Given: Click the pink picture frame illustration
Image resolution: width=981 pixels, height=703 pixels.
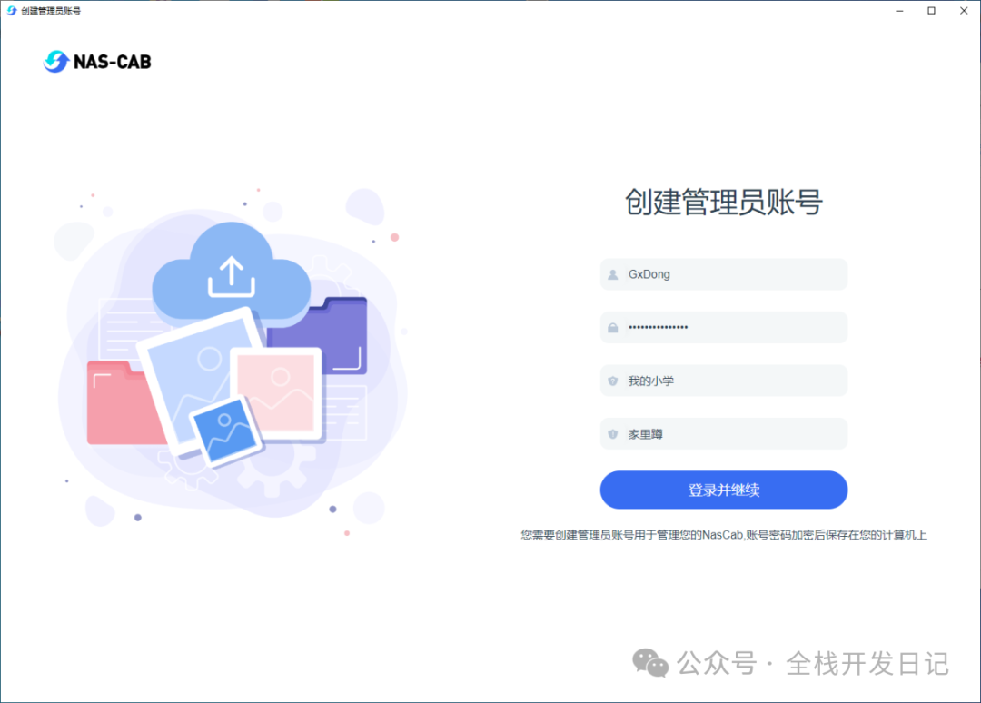Looking at the screenshot, I should (x=275, y=392).
